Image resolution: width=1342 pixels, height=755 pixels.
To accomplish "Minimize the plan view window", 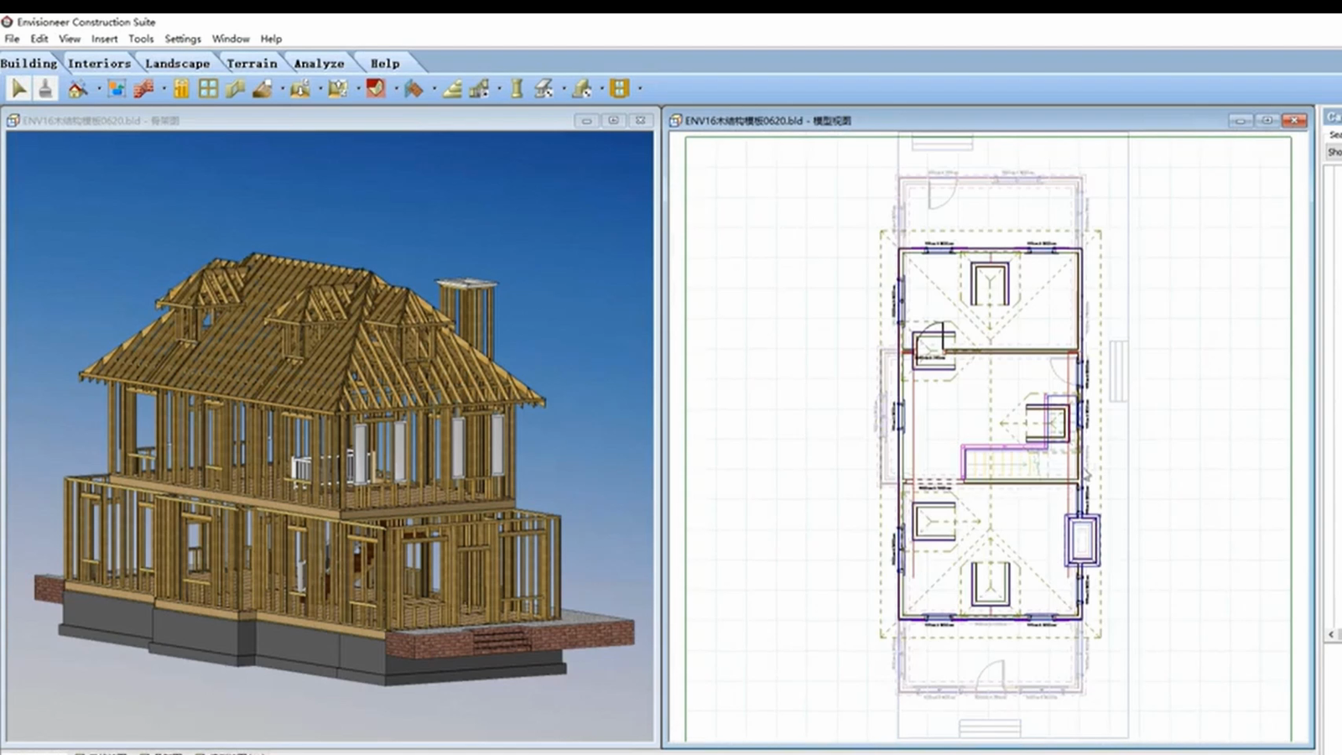I will coord(1241,121).
